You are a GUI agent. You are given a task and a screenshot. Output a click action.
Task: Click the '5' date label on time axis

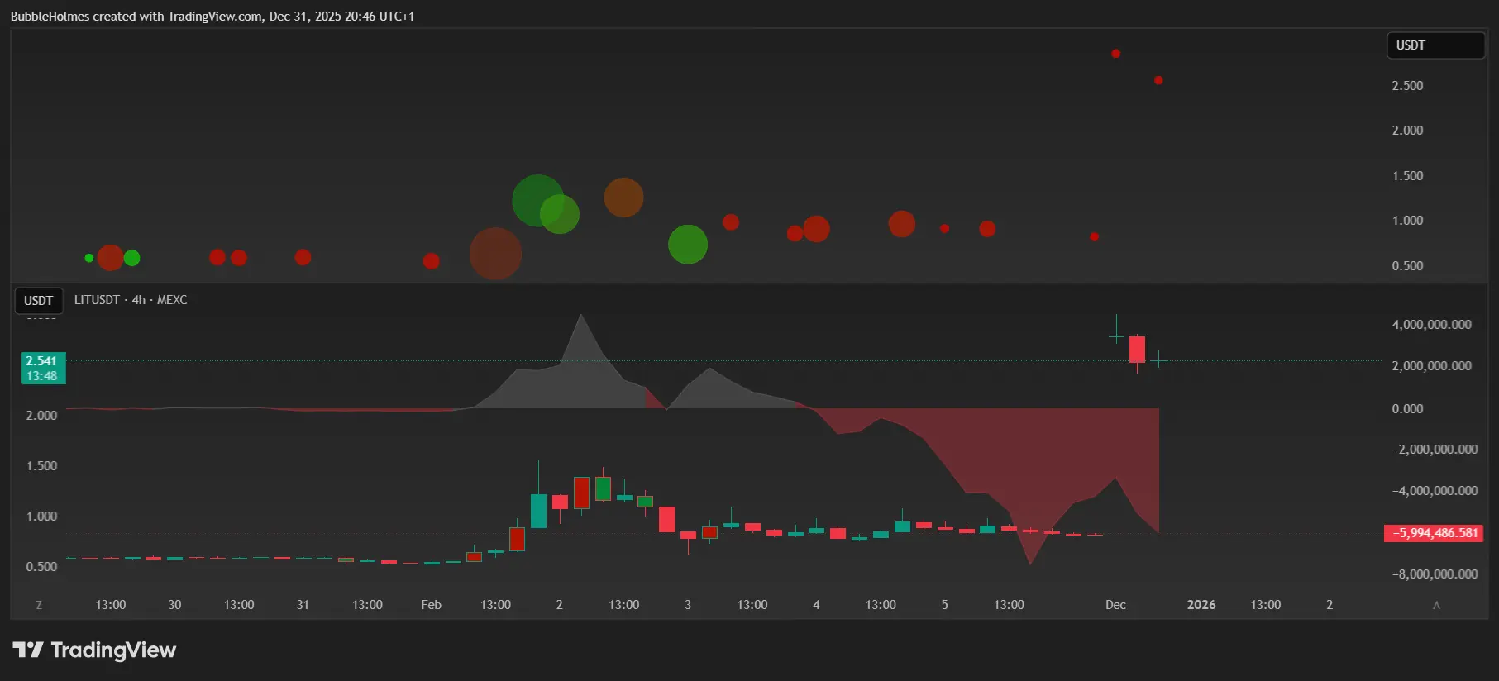944,605
